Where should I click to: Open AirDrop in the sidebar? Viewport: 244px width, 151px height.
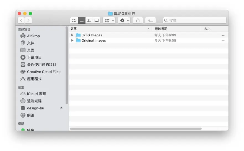[x=30, y=36]
